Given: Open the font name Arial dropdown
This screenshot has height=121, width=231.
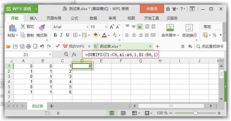Looking at the screenshot, I should tap(87, 27).
